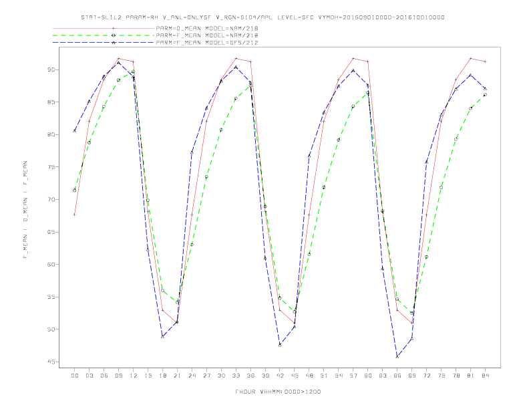529x409 pixels.
Task: Click x-axis forecast hour label 45
Action: [x=295, y=376]
